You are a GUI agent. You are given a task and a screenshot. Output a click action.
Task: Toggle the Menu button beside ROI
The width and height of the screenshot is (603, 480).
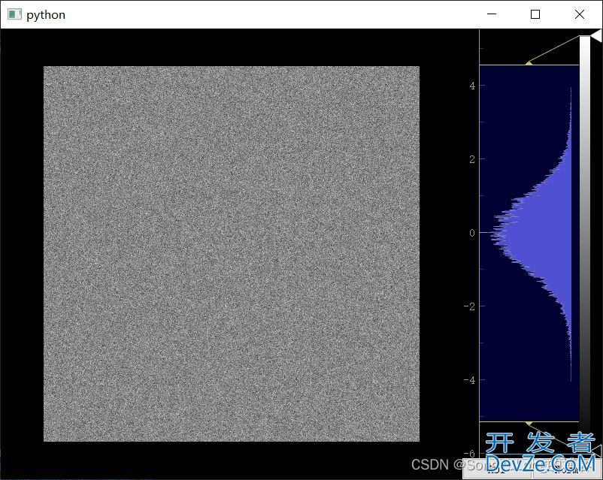[x=567, y=469]
